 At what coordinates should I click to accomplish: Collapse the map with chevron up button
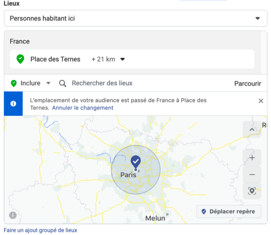click(252, 129)
